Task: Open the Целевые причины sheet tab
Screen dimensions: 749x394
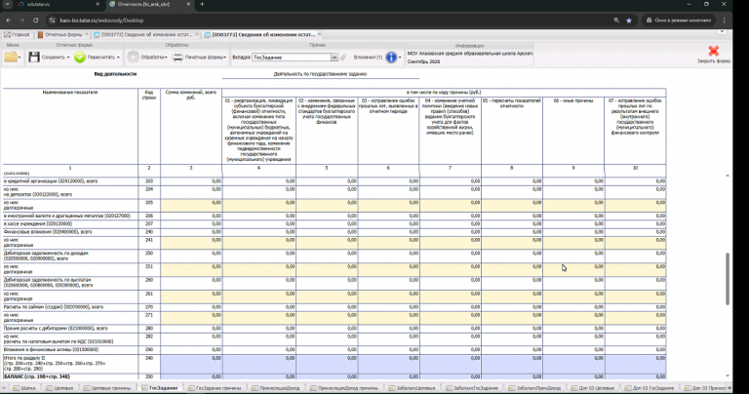Action: (106, 388)
